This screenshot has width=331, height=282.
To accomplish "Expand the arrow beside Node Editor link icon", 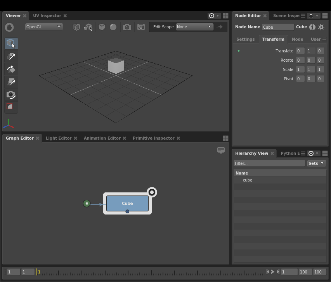I will [x=317, y=16].
